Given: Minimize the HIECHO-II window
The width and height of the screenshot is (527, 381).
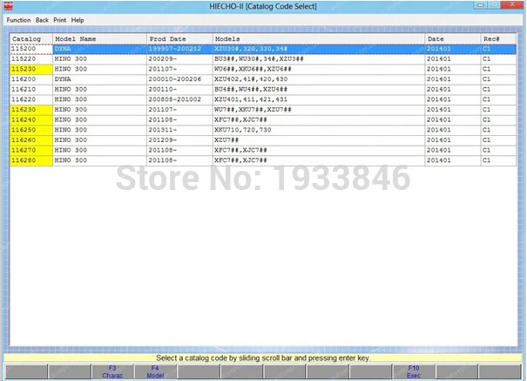Looking at the screenshot, I should [x=481, y=4].
